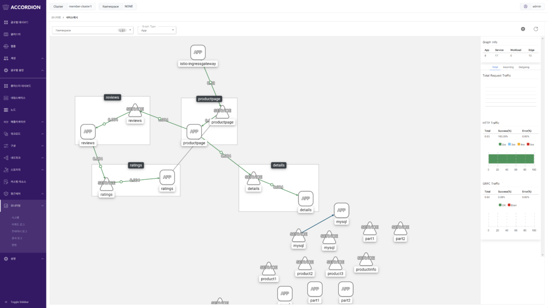Viewport: 548px width, 308px height.
Task: Select the productpage SERVICE triangle node
Action: coord(222,112)
